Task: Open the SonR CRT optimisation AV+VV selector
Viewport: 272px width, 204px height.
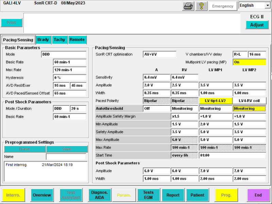Action: [159, 54]
